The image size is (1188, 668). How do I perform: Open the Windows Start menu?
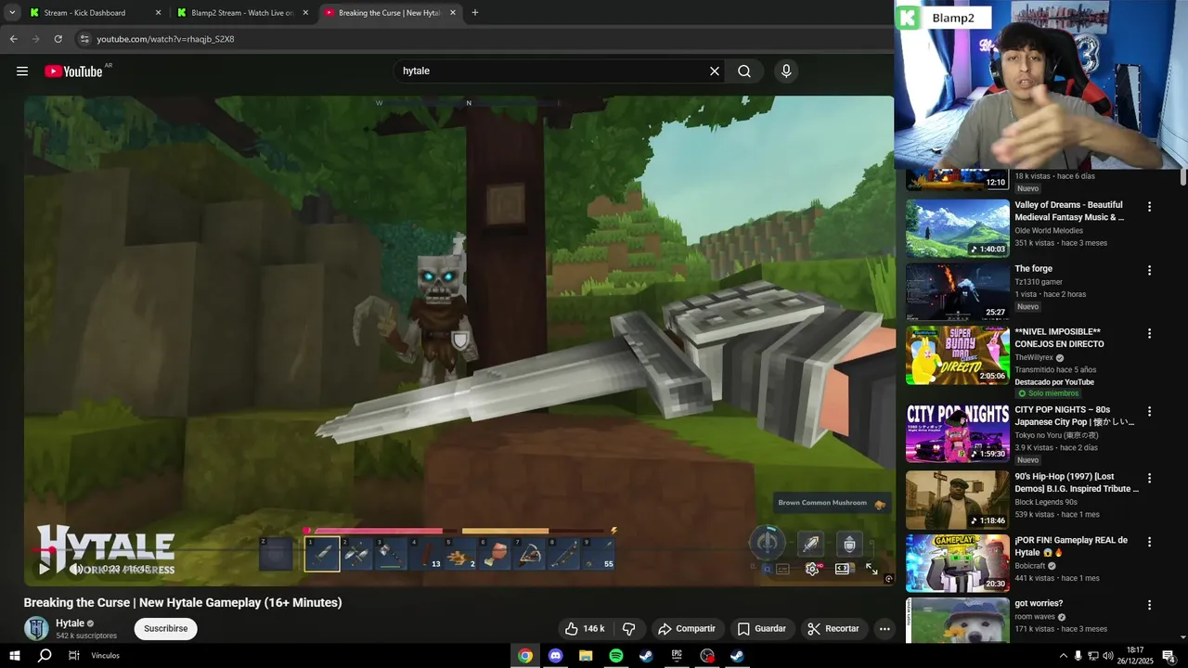pos(14,655)
